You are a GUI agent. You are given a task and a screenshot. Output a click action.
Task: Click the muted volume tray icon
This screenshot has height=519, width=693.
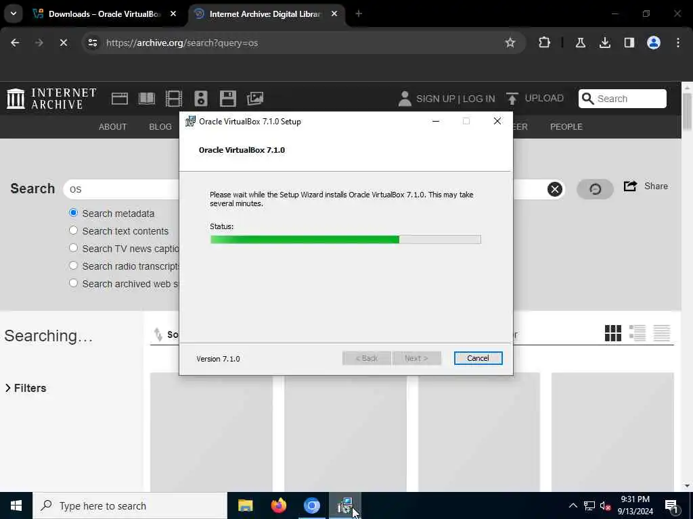tap(605, 505)
